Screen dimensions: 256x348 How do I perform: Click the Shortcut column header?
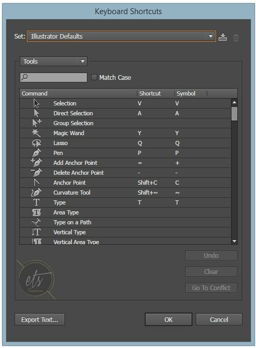150,93
